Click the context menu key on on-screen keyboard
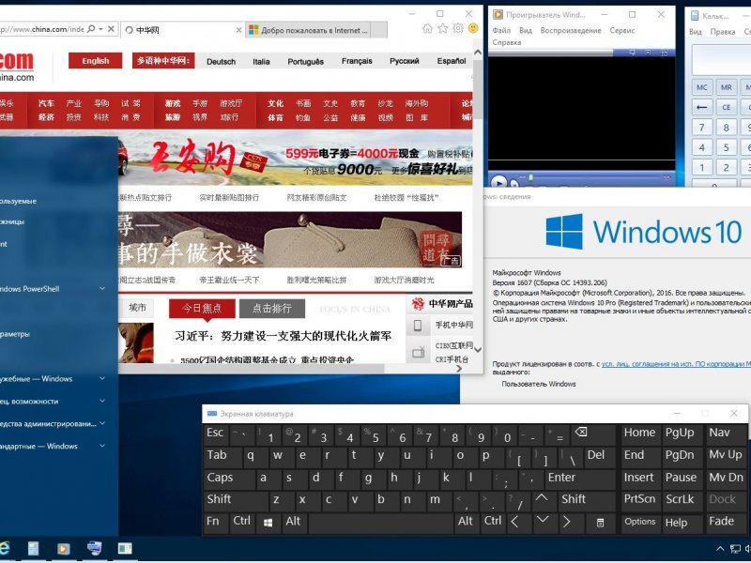 600,523
